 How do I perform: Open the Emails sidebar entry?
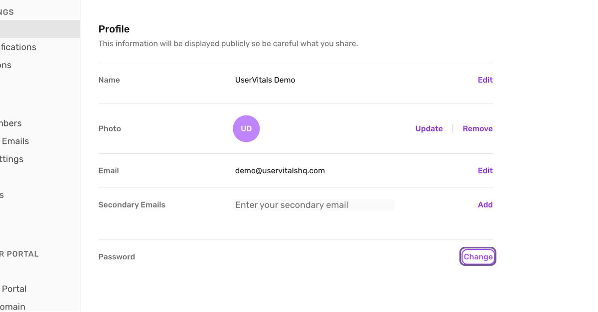pyautogui.click(x=15, y=141)
